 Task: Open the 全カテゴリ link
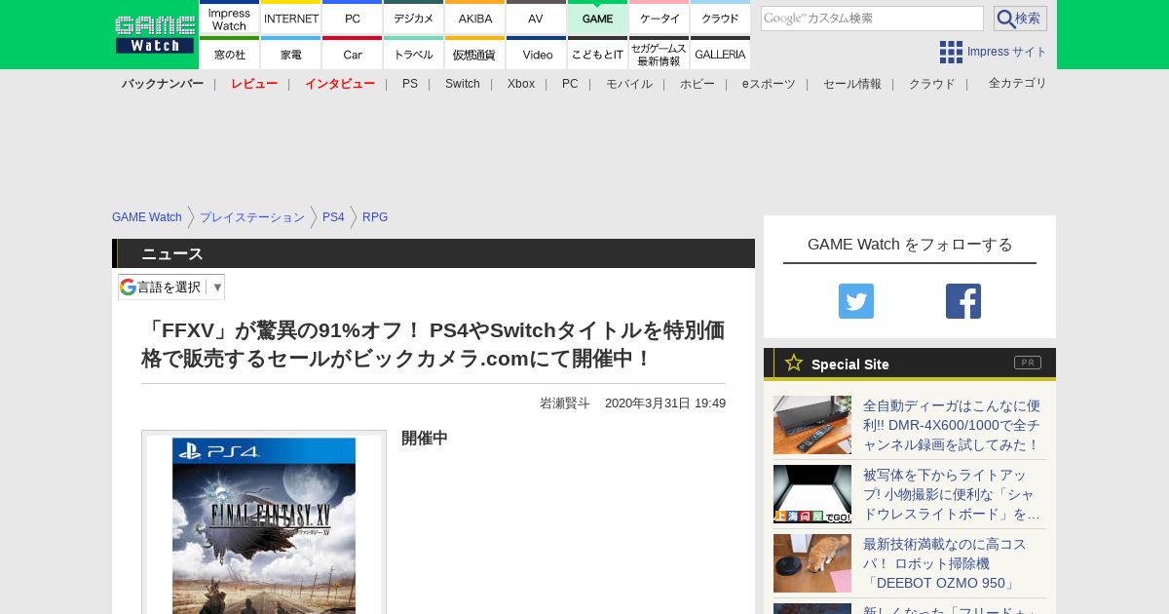[x=1018, y=84]
